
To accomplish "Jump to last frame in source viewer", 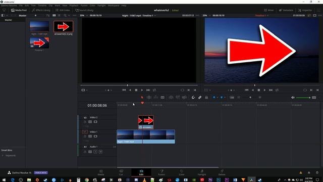I will [x=148, y=90].
